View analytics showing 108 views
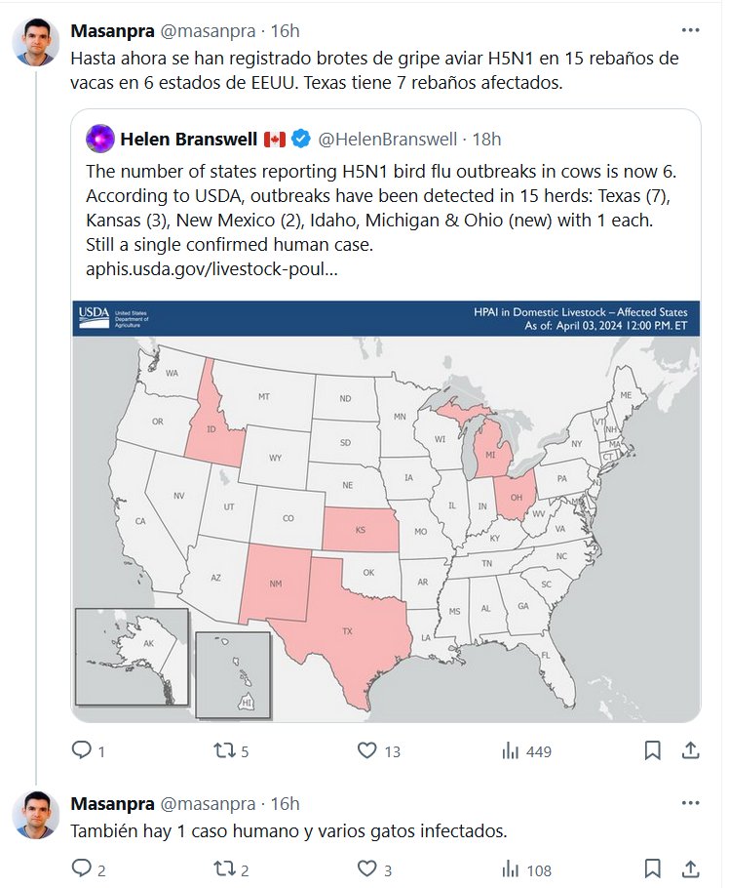The height and width of the screenshot is (888, 729). tap(510, 869)
